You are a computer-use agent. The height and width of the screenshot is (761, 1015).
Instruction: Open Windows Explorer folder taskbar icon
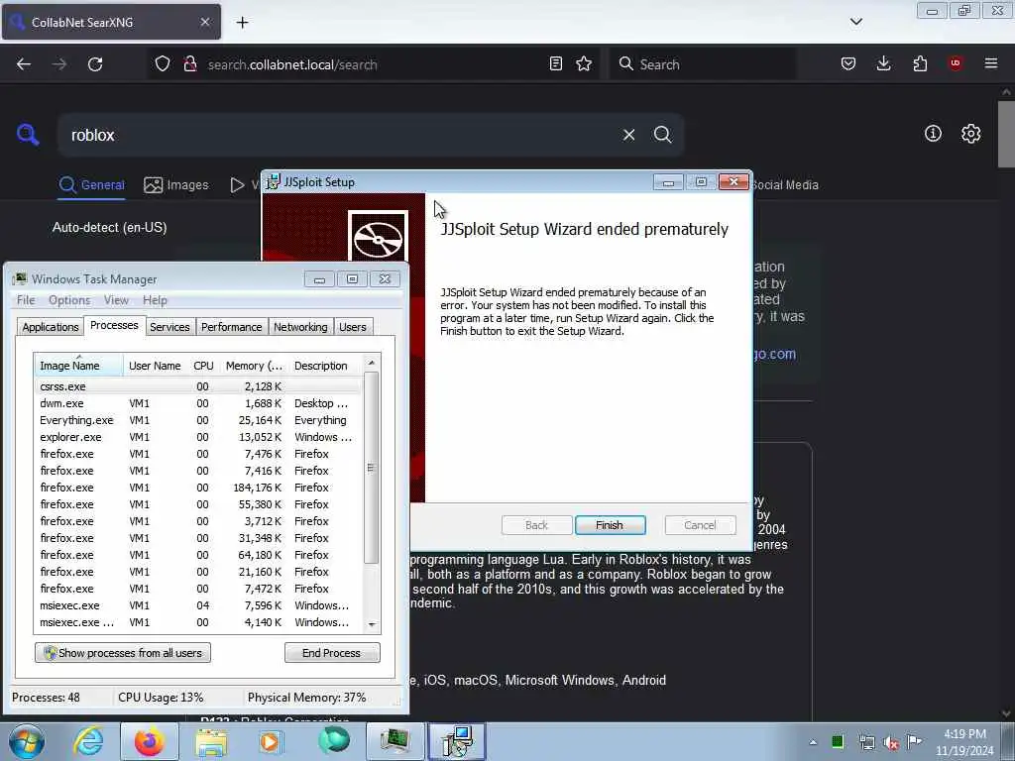211,741
